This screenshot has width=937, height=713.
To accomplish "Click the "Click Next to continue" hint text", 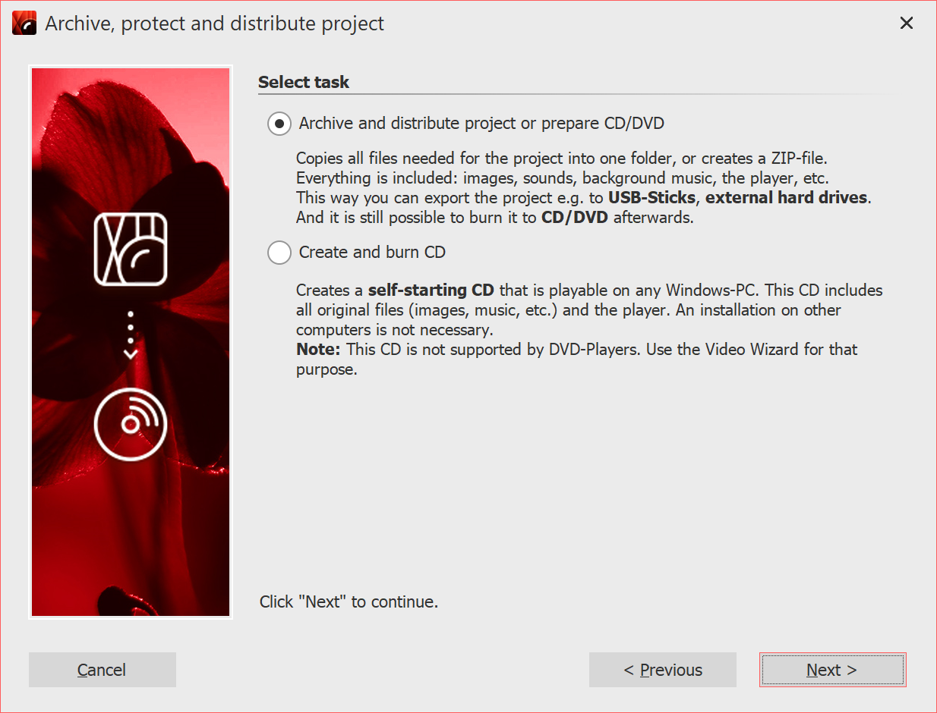I will (349, 602).
